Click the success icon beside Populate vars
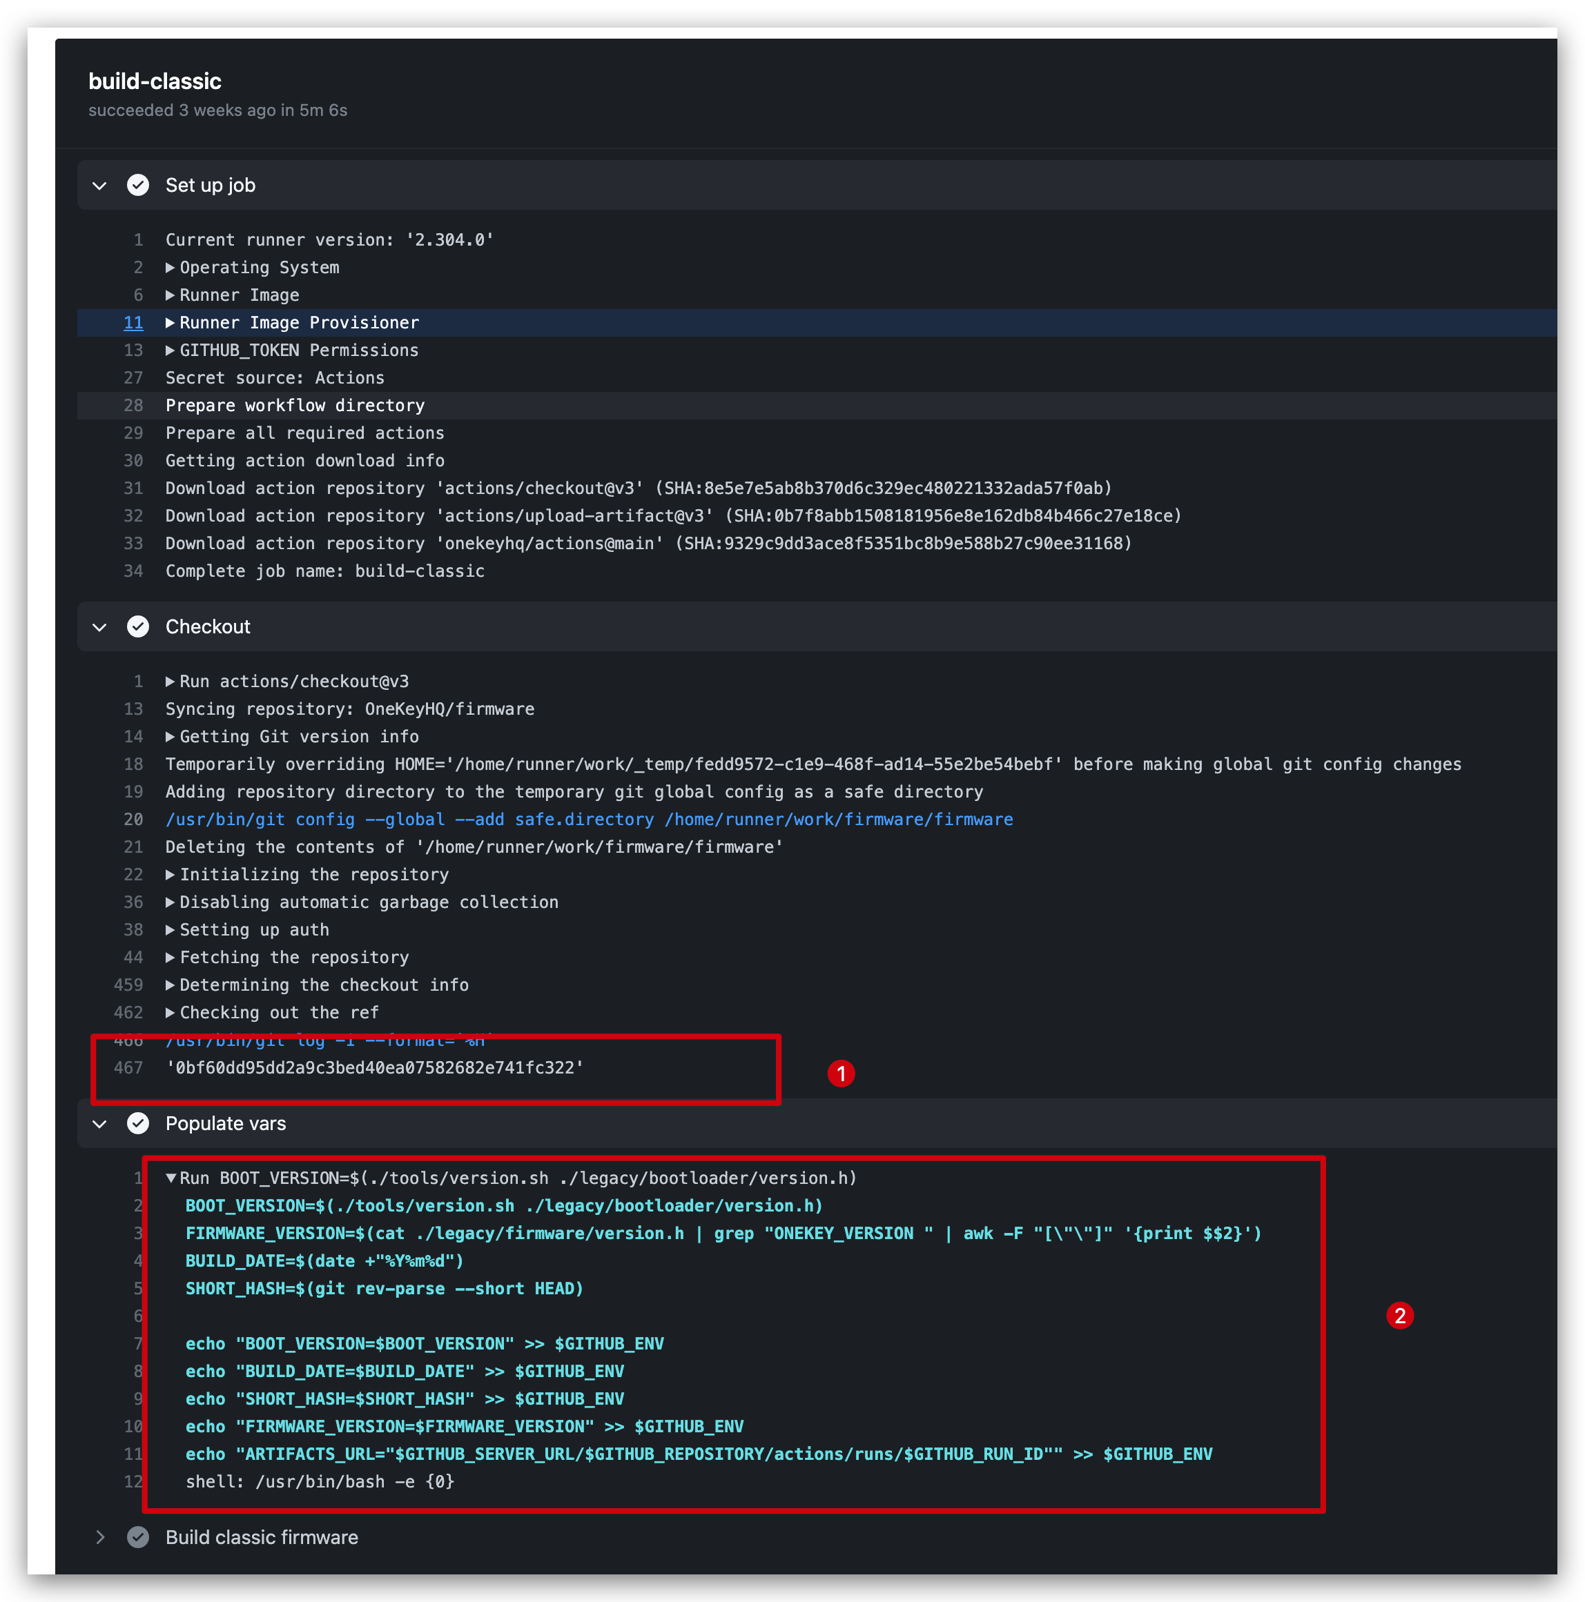 [138, 1124]
